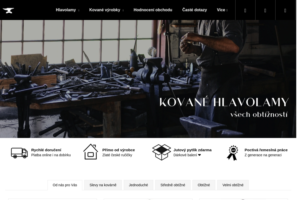Open the middle header icon button
This screenshot has width=300, height=200.
point(265,10)
